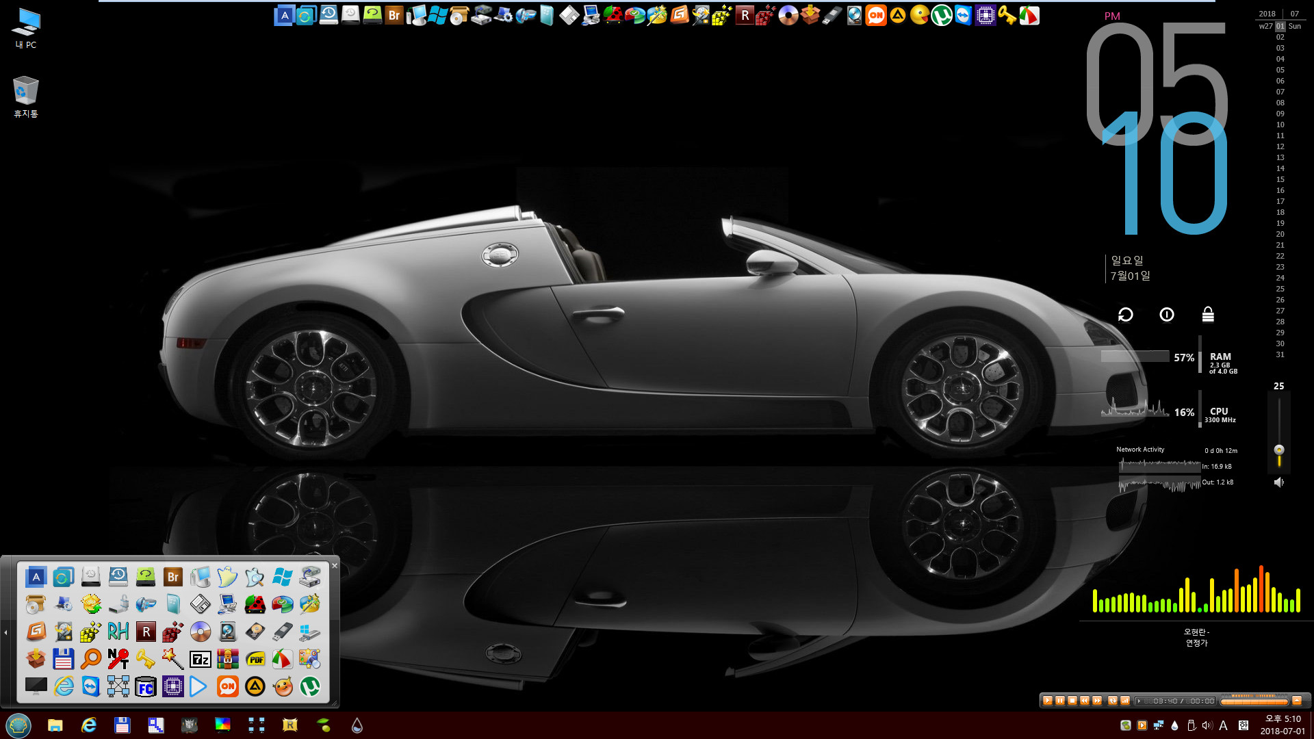Viewport: 1314px width, 739px height.
Task: Open the safely remove USB tray icon
Action: (x=1191, y=725)
